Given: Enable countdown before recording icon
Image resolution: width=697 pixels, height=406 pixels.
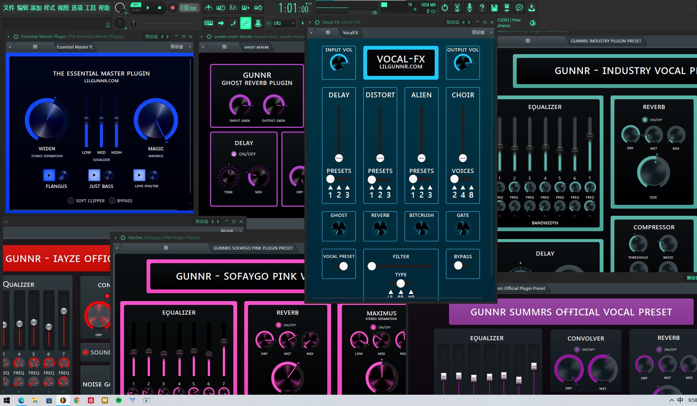Looking at the screenshot, I should [x=233, y=8].
